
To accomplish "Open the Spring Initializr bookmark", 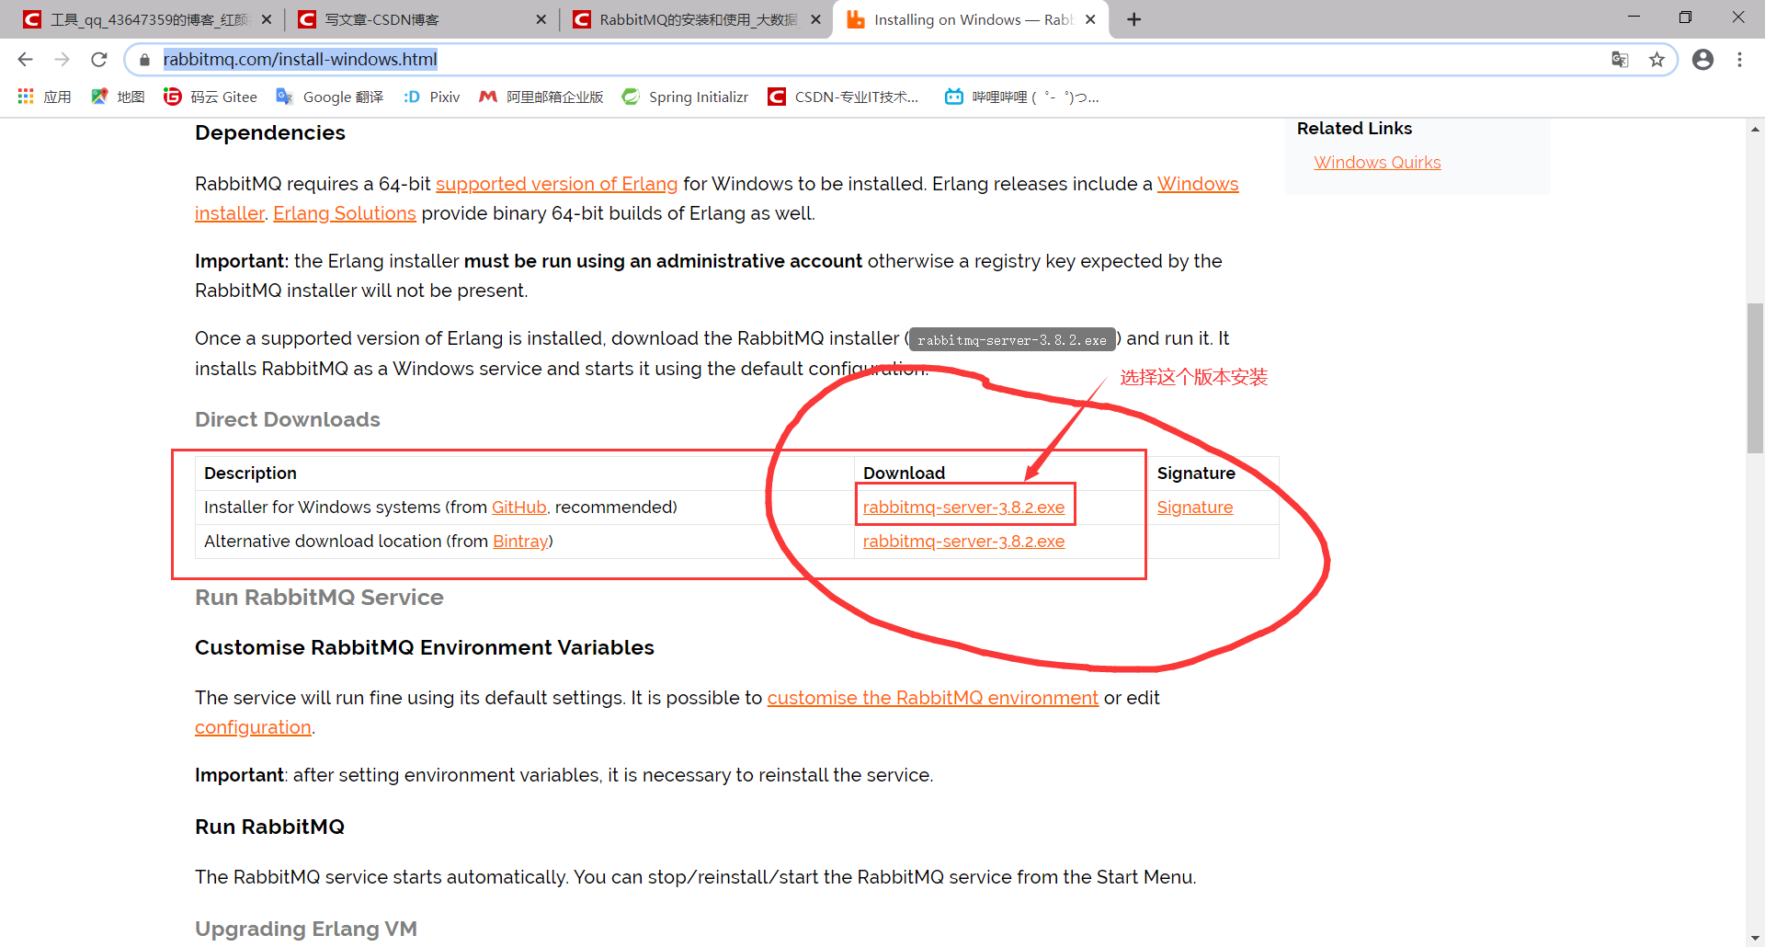I will pos(686,97).
